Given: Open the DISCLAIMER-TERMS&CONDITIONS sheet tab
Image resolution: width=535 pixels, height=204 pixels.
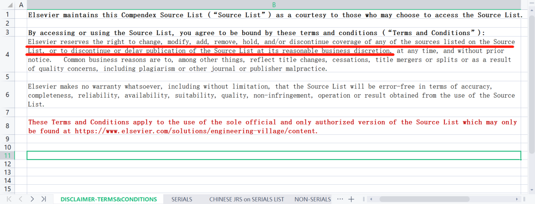Looking at the screenshot, I should 109,199.
